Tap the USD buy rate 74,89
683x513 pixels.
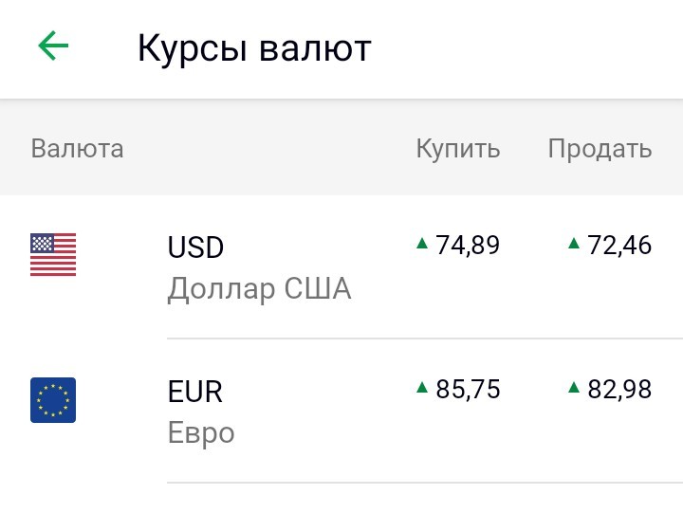468,245
